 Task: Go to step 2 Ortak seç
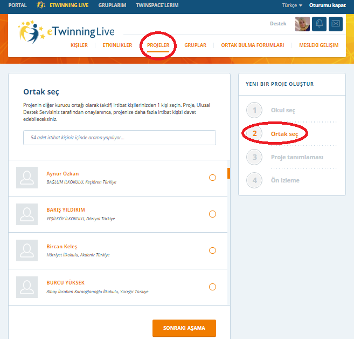tap(272, 134)
